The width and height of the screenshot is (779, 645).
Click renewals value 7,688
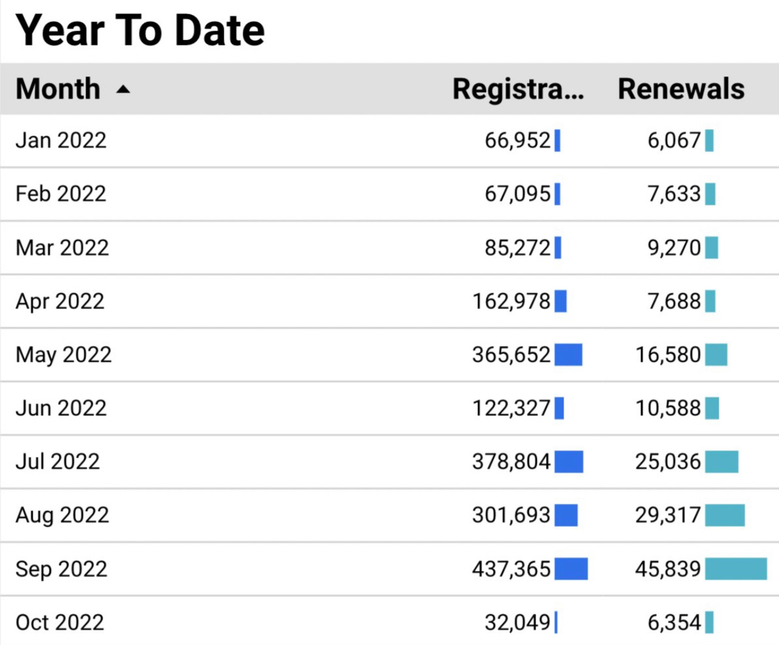pos(674,301)
